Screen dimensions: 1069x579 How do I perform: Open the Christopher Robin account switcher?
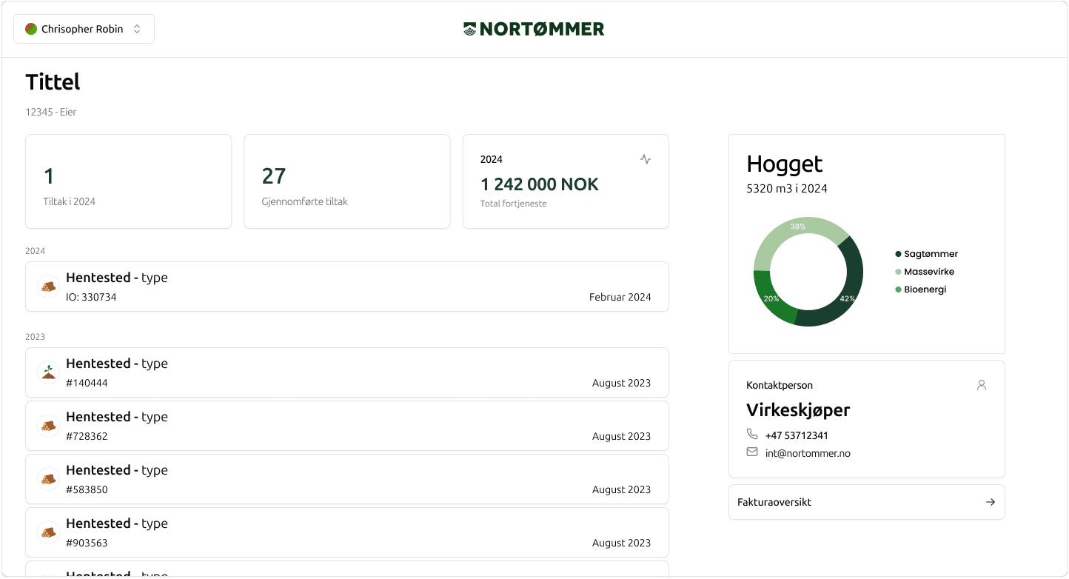point(84,28)
